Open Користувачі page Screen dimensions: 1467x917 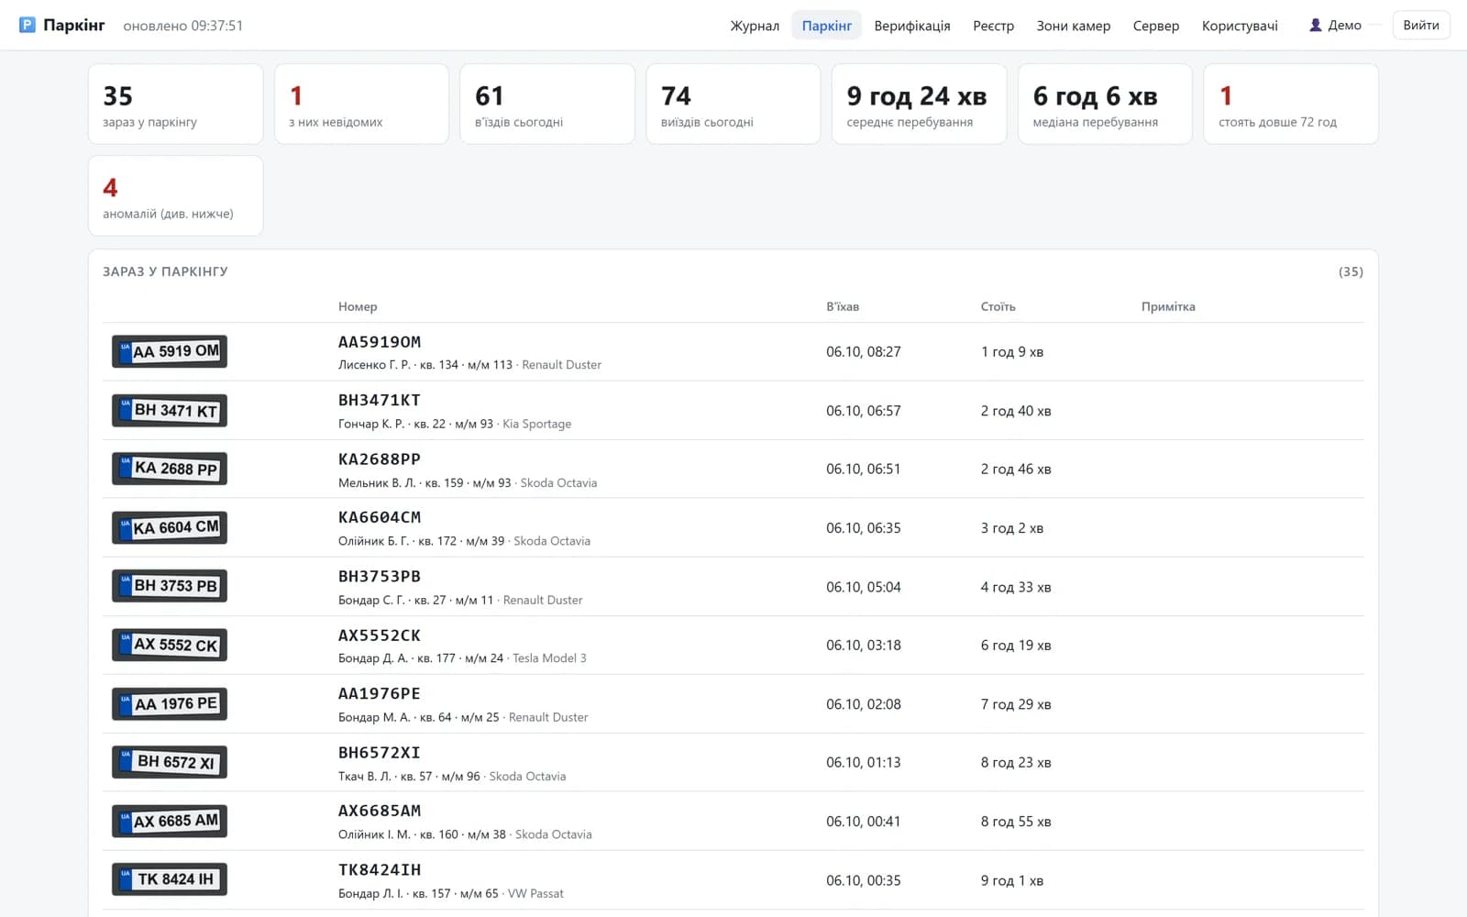pos(1240,26)
